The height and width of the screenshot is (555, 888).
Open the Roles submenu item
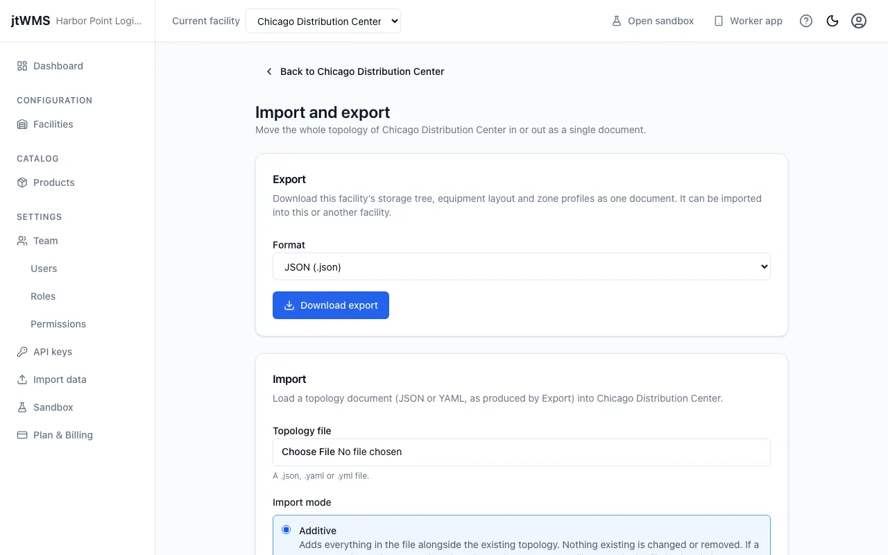(43, 296)
